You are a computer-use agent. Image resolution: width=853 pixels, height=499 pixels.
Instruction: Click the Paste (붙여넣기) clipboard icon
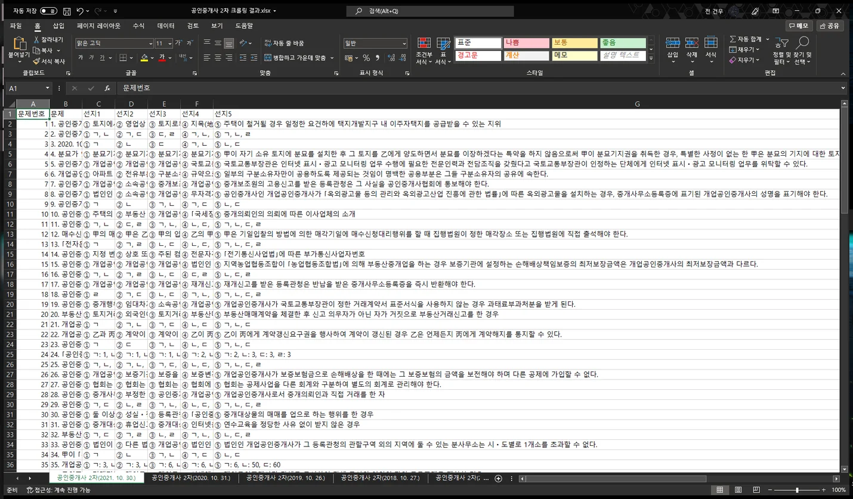[x=19, y=44]
